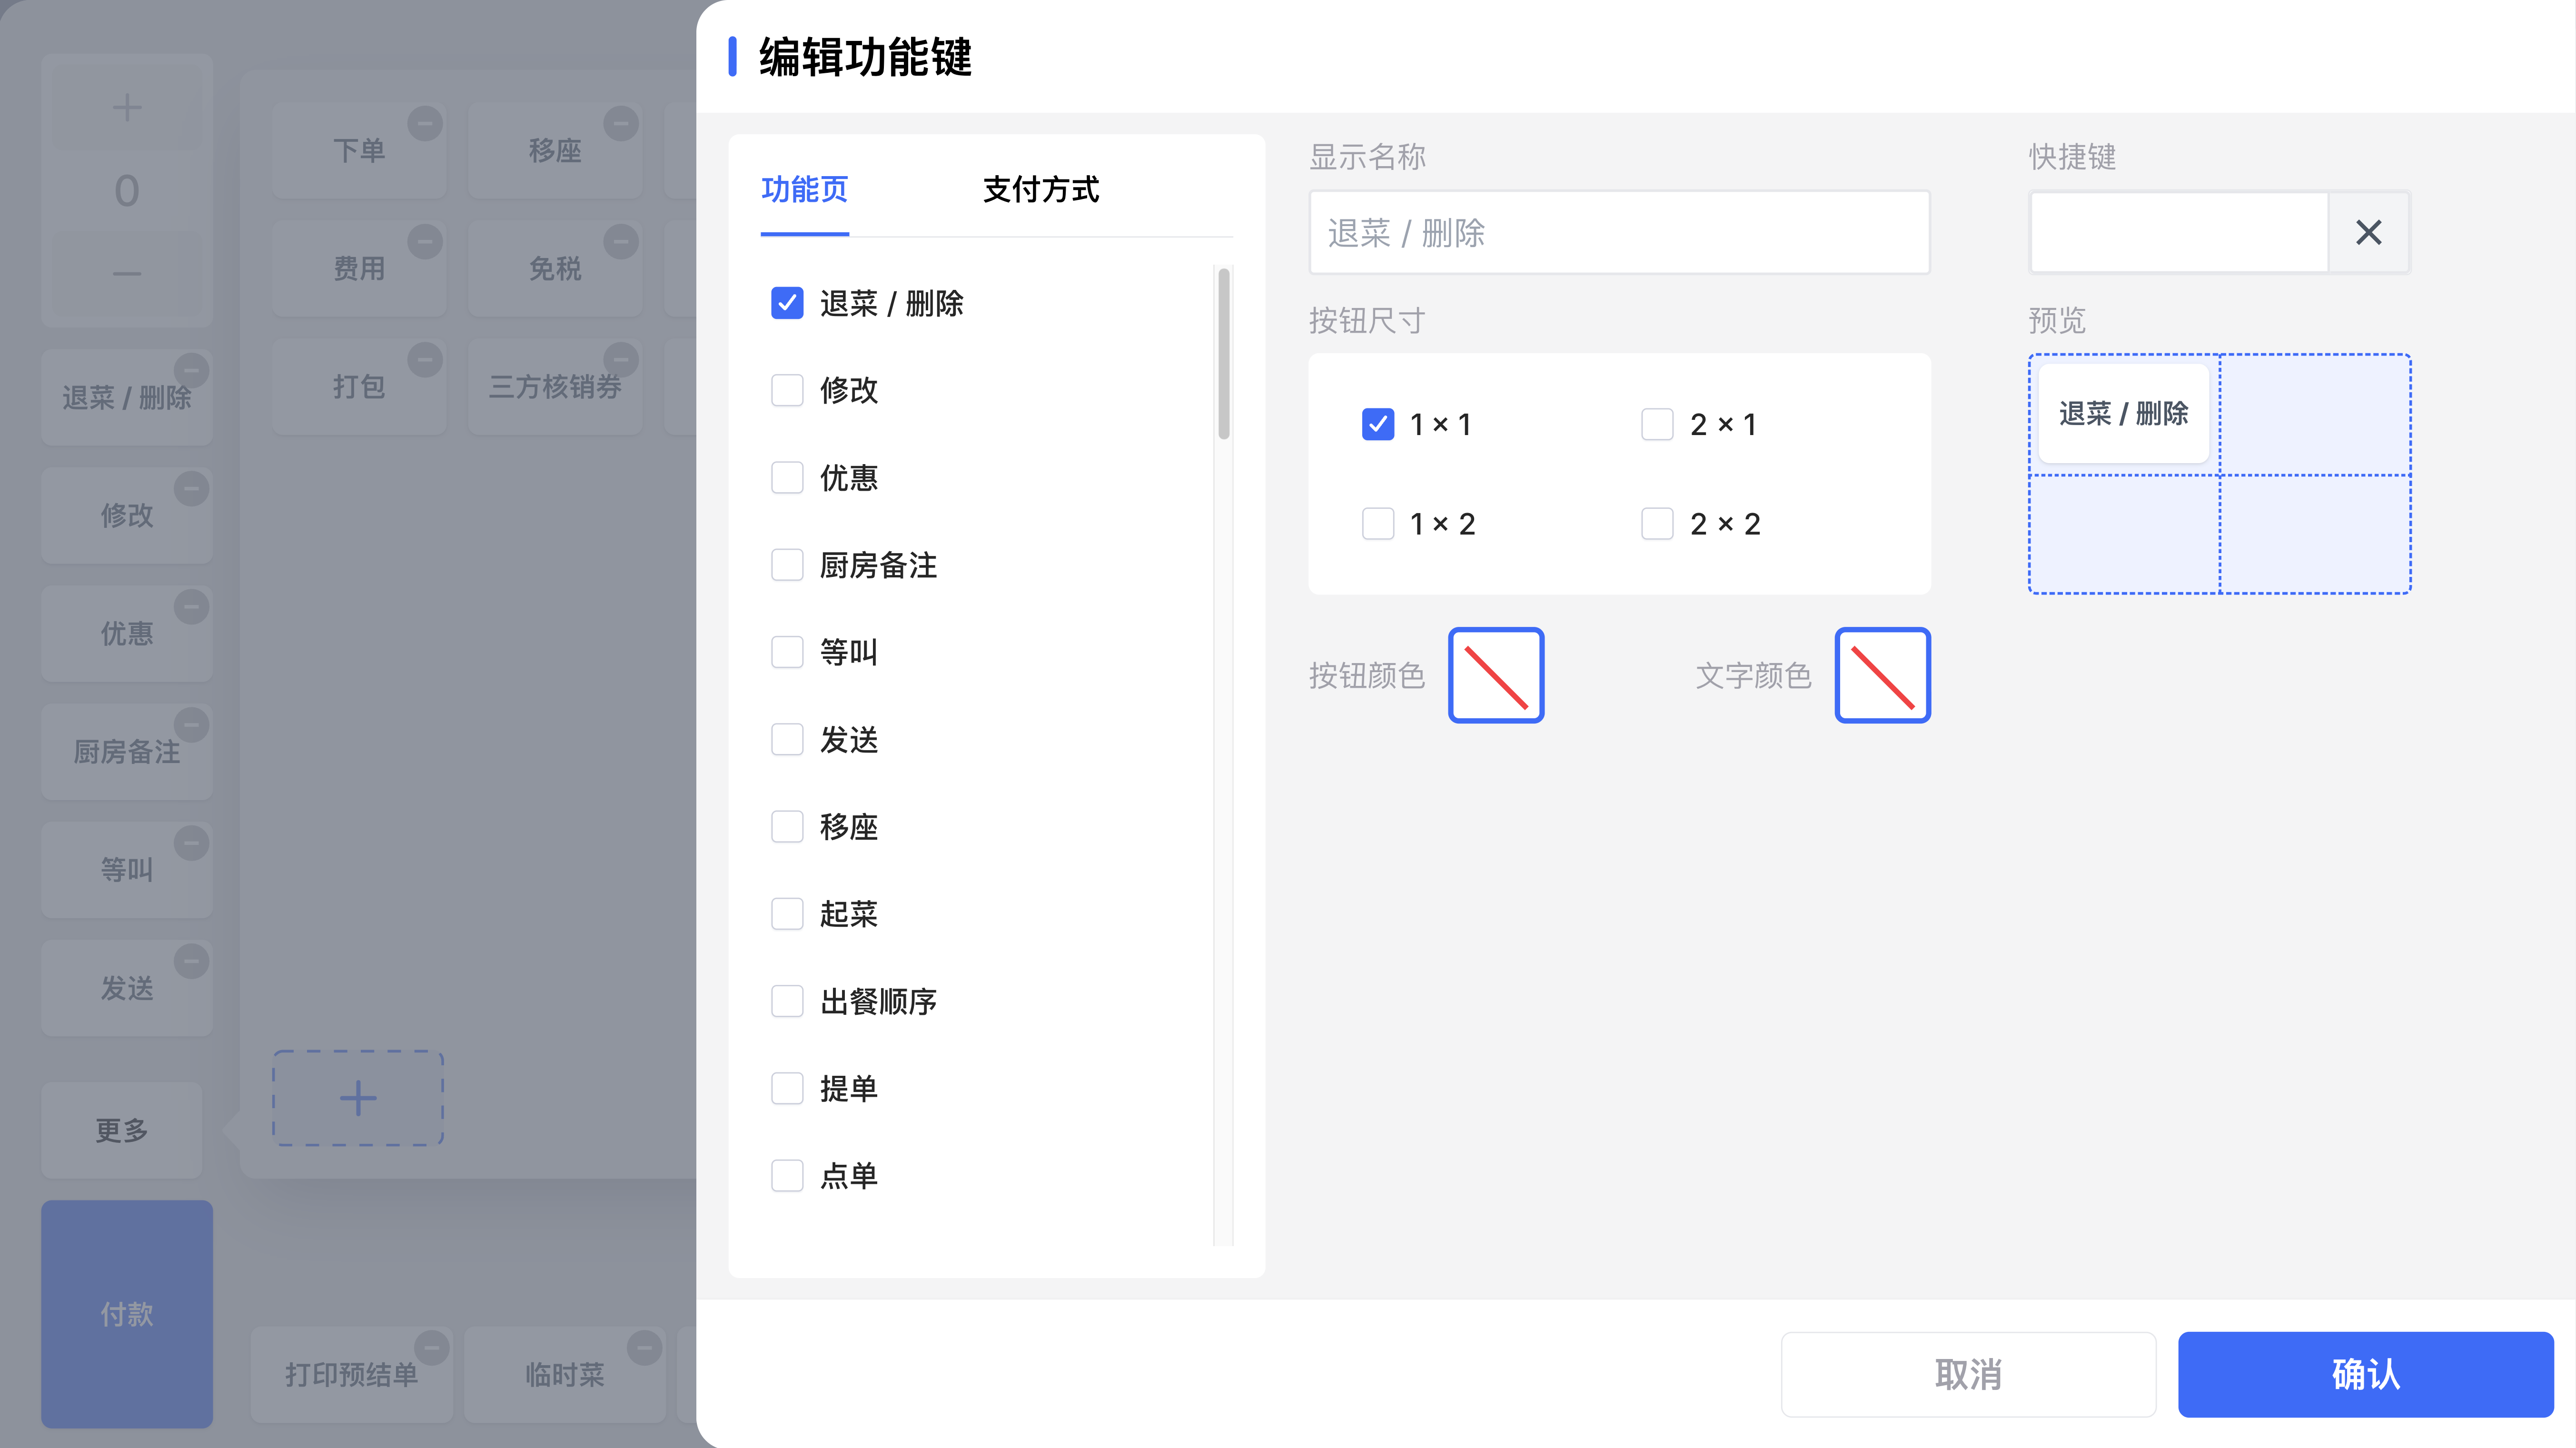The height and width of the screenshot is (1448, 2576).
Task: Uncheck the 退菜 / 删除 checkbox
Action: [787, 303]
